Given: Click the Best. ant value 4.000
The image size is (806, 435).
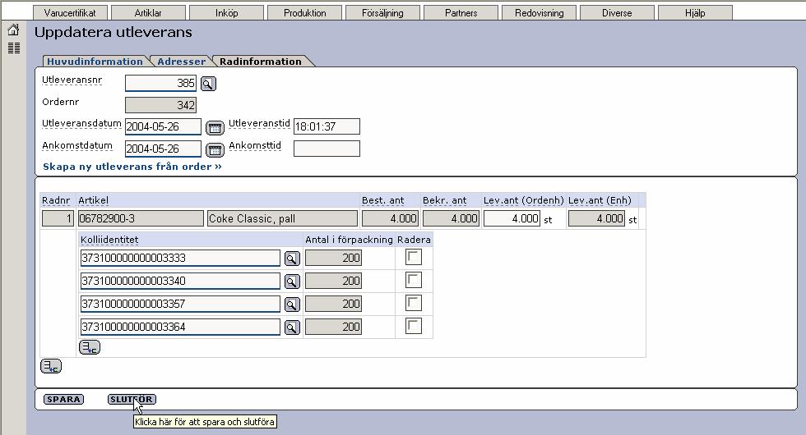Looking at the screenshot, I should coord(390,218).
